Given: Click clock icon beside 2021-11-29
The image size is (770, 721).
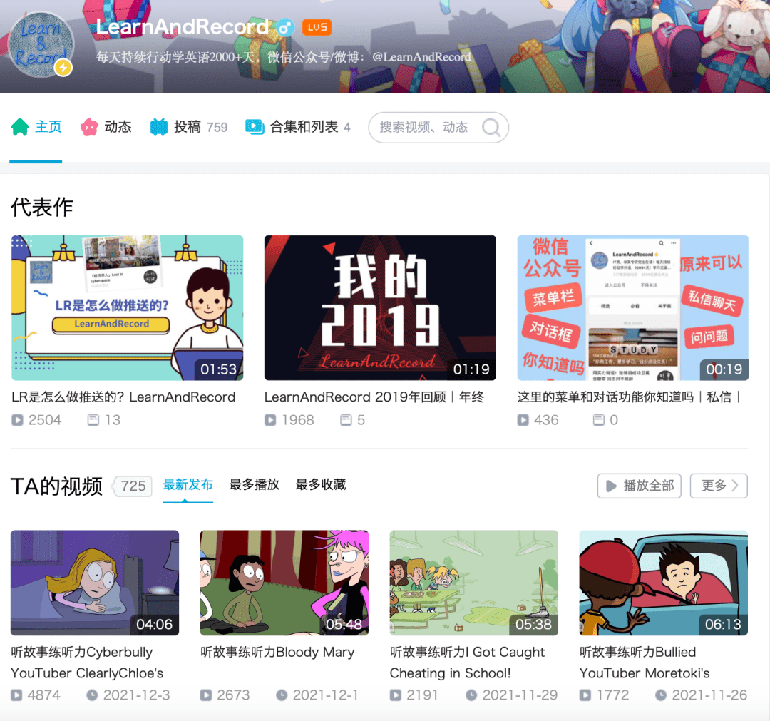Looking at the screenshot, I should pyautogui.click(x=471, y=695).
